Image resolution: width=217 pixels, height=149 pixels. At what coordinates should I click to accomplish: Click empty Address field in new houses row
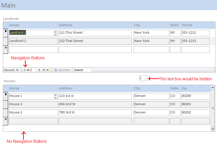(x=95, y=121)
